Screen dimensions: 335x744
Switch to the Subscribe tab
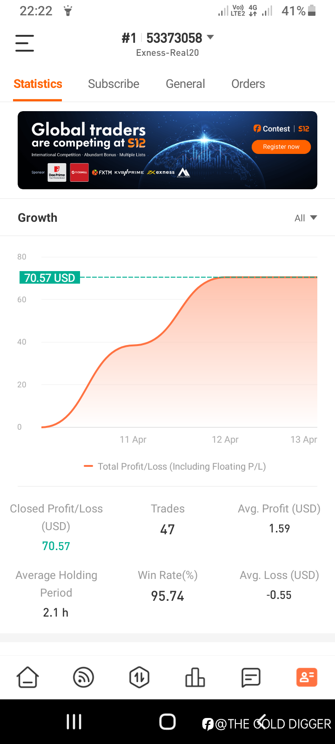point(114,84)
